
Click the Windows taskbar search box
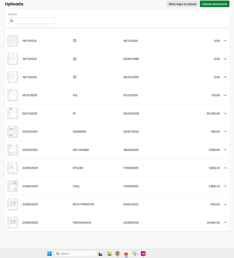[x=75, y=254]
